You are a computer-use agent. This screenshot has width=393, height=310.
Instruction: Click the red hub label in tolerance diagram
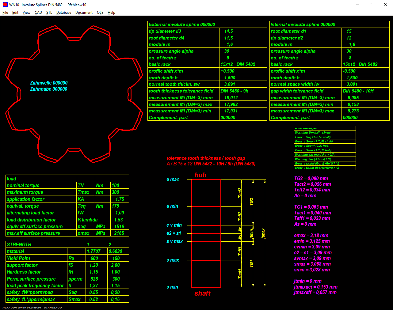[x=200, y=175]
